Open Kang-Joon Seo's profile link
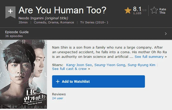 [x=79, y=65]
